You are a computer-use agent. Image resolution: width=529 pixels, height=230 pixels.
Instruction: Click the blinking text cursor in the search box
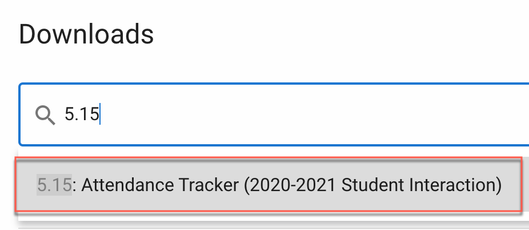pyautogui.click(x=100, y=114)
